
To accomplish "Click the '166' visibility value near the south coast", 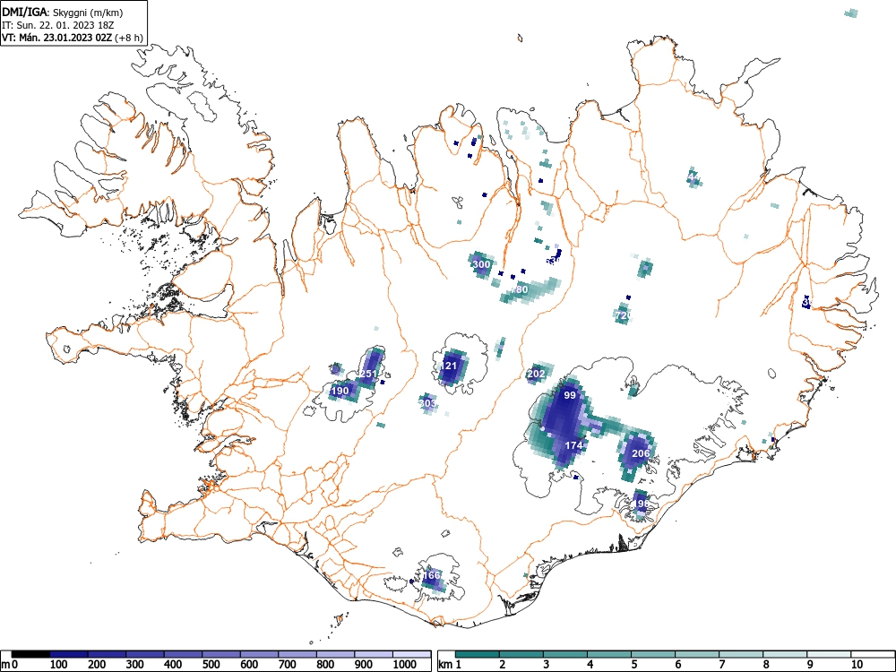I will 432,575.
